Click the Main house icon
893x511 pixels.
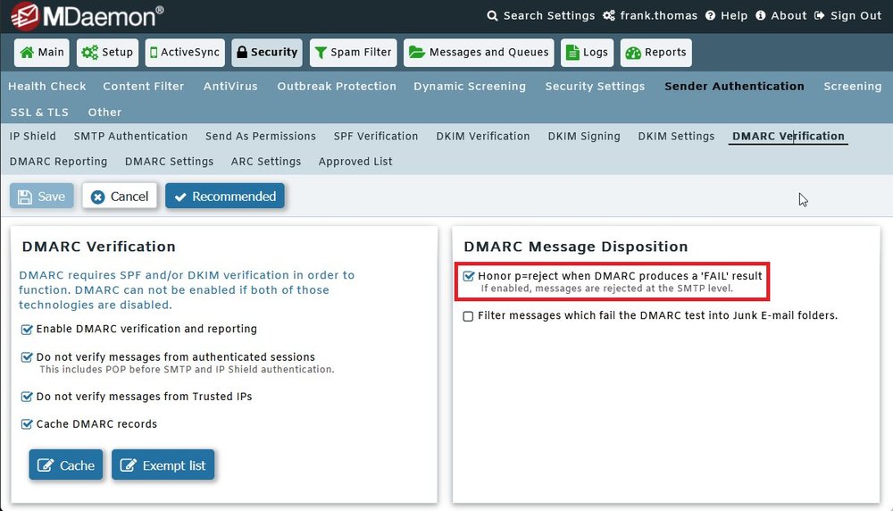pyautogui.click(x=27, y=53)
